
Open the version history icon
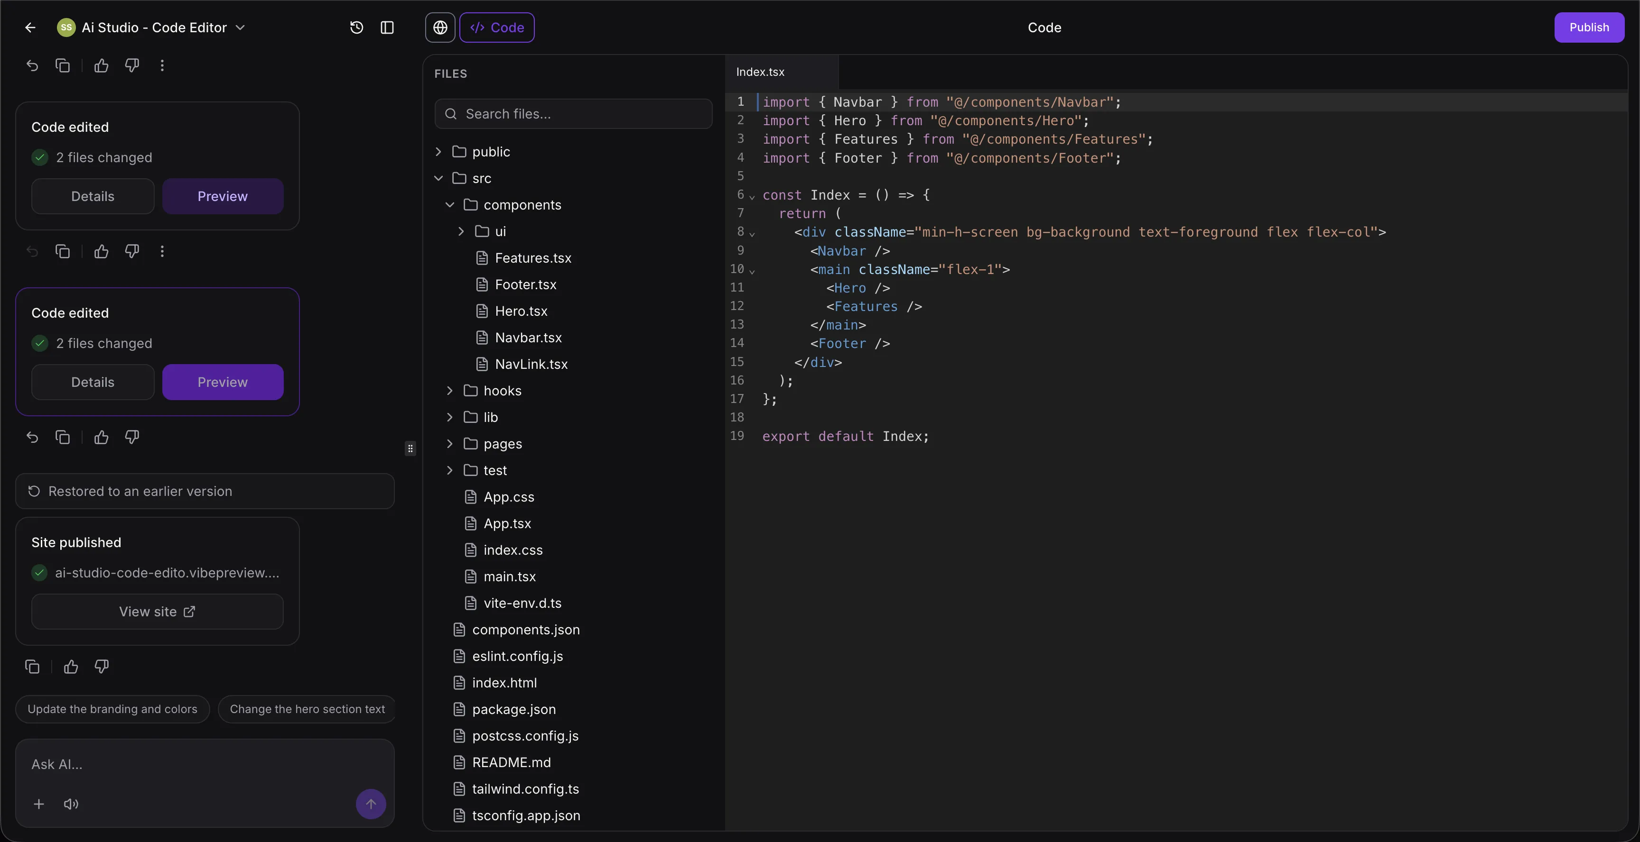(x=356, y=27)
